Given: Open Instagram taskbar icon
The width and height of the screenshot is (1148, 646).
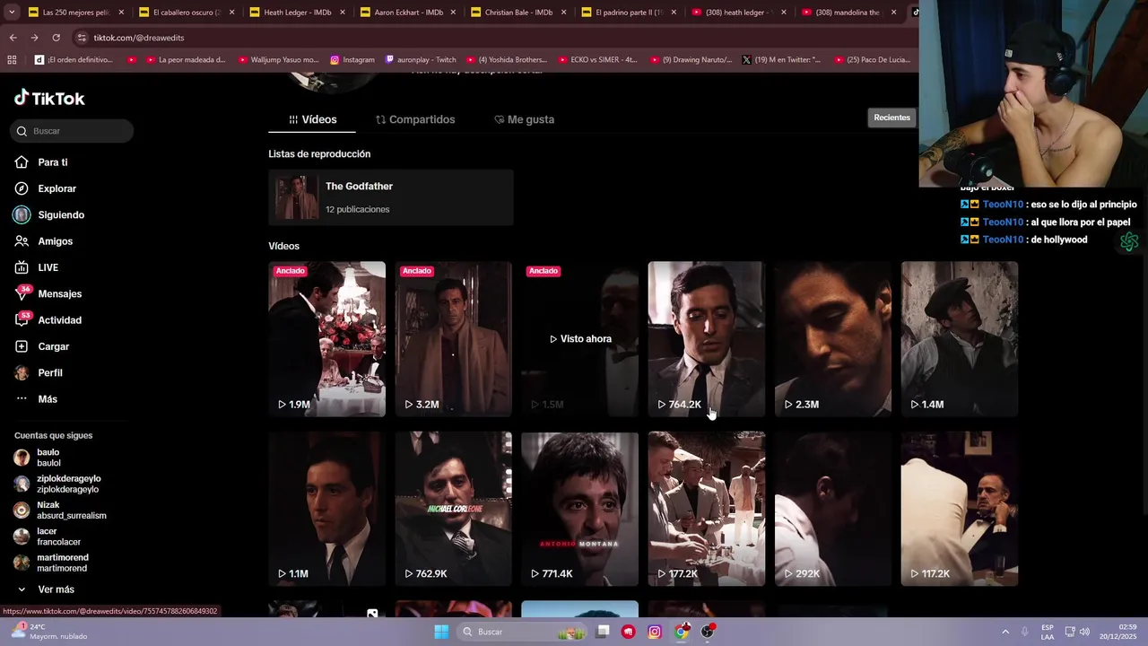Looking at the screenshot, I should (x=655, y=632).
